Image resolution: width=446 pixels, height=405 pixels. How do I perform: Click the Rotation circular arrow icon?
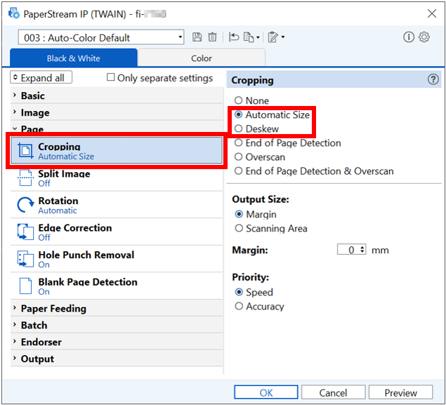point(25,205)
